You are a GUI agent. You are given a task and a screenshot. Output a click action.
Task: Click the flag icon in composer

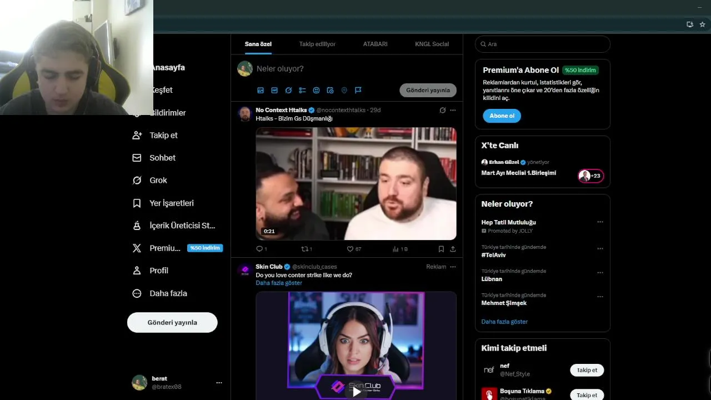point(358,90)
